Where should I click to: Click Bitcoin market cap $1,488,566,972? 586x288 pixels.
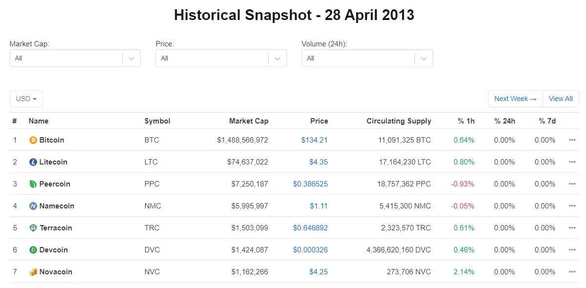(x=242, y=140)
